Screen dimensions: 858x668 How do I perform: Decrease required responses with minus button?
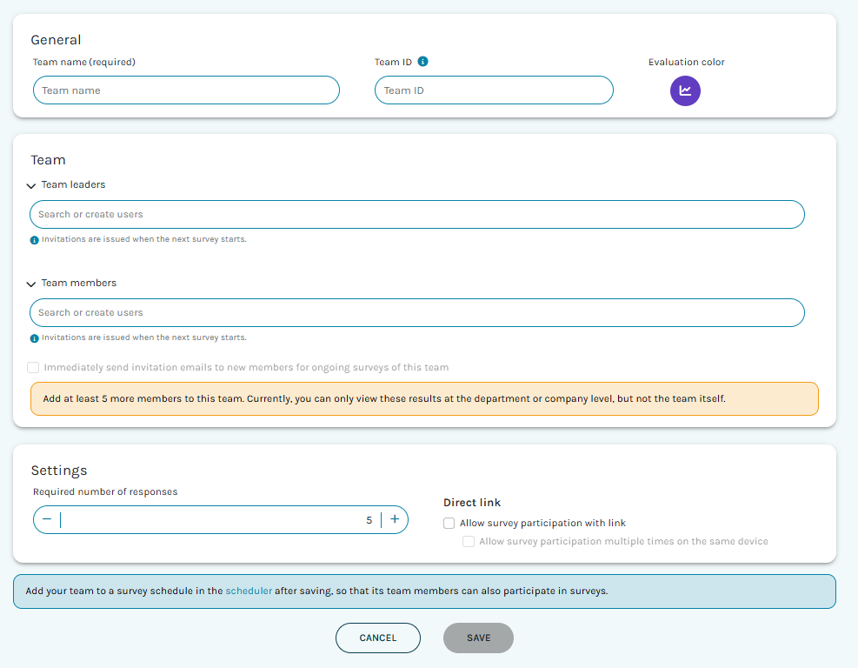coord(47,519)
